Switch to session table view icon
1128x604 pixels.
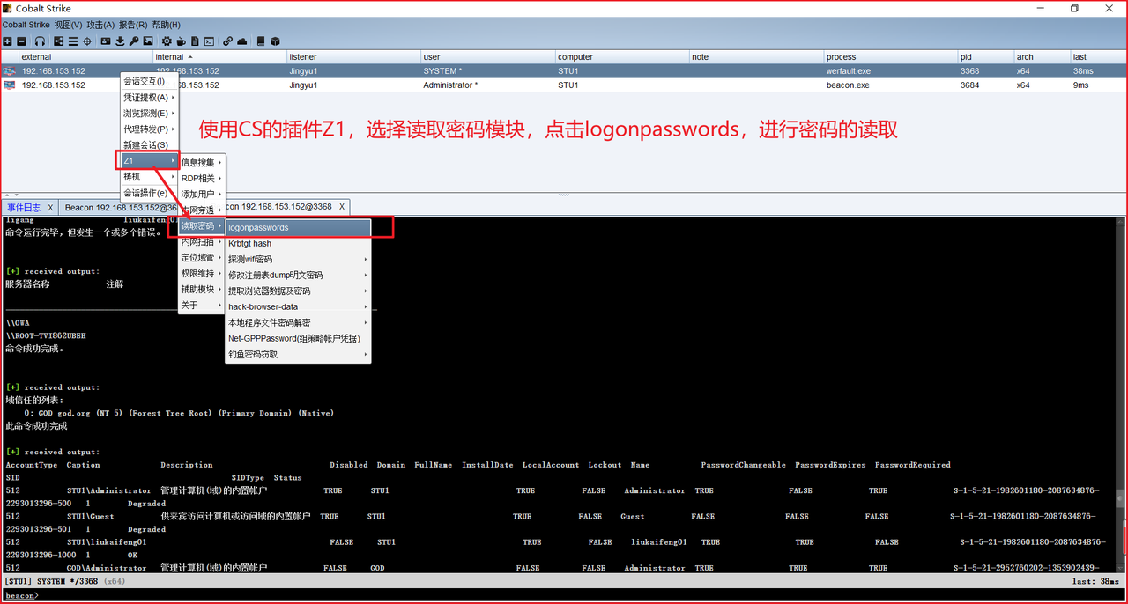[x=73, y=41]
